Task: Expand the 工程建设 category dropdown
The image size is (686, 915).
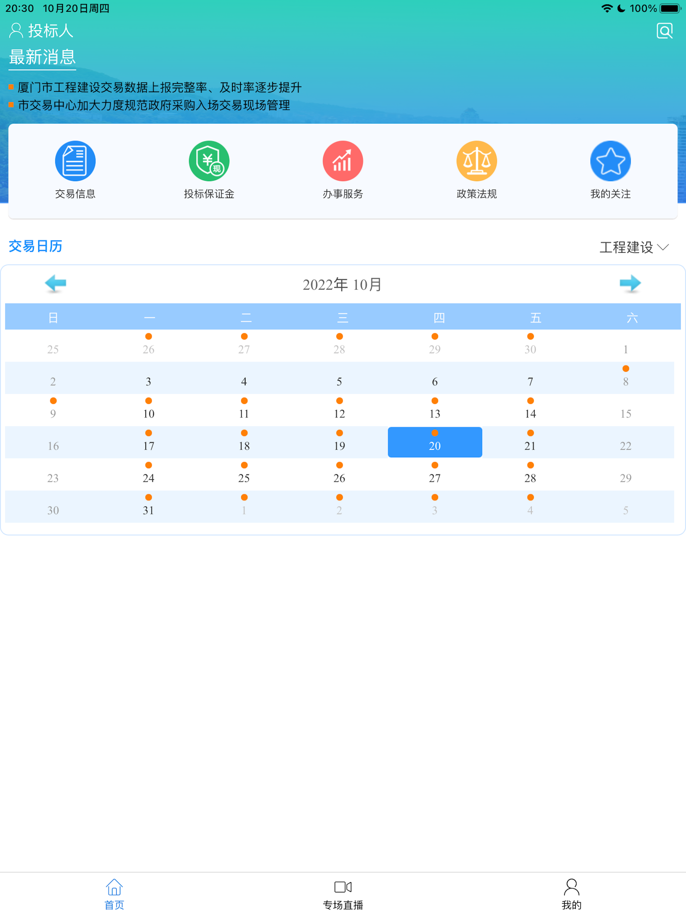Action: 634,248
